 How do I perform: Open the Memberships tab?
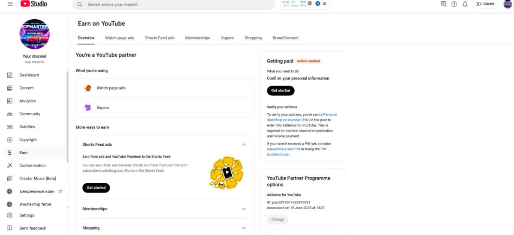tap(197, 38)
